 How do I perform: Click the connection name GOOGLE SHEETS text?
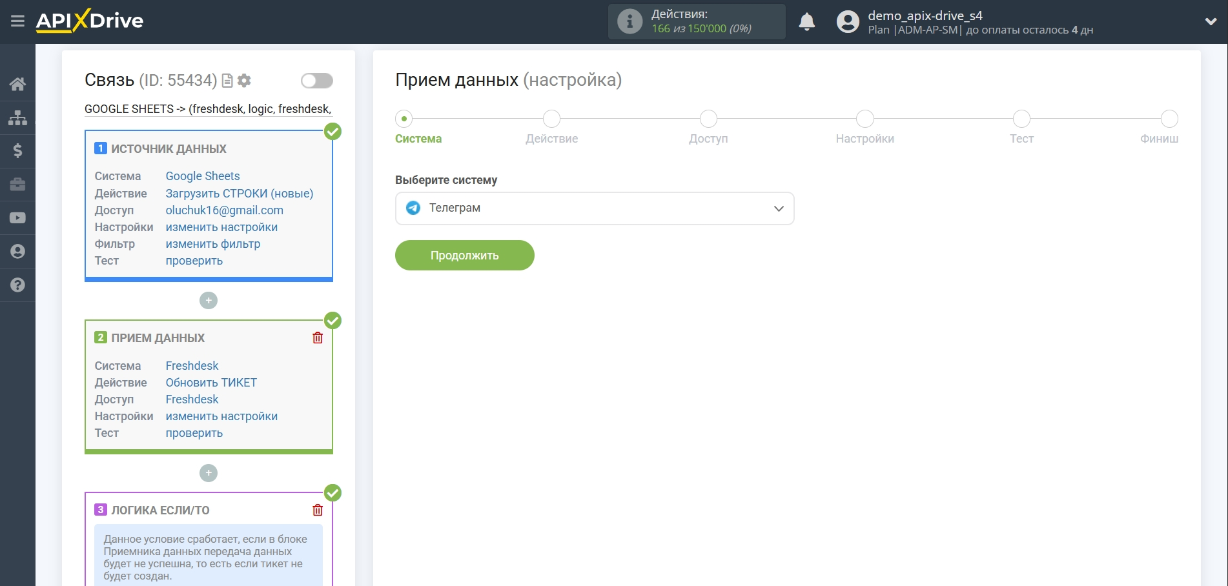tap(208, 109)
